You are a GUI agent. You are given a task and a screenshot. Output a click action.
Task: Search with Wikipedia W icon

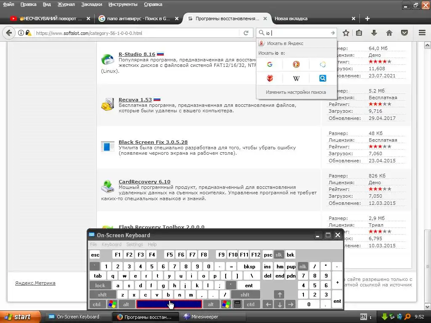(296, 78)
